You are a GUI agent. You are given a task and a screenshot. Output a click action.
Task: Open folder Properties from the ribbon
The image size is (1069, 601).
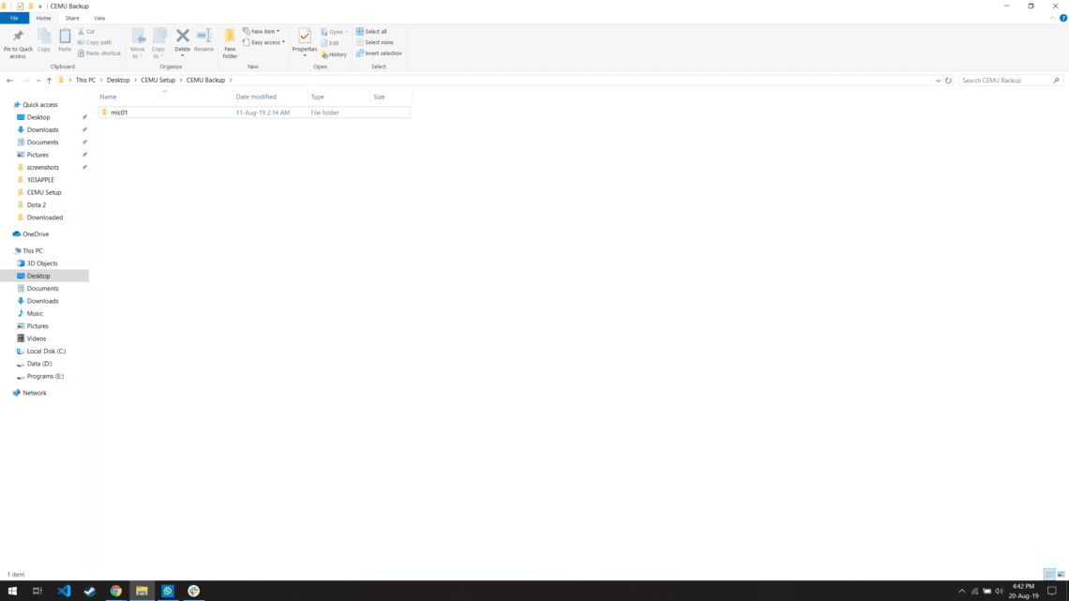point(304,41)
